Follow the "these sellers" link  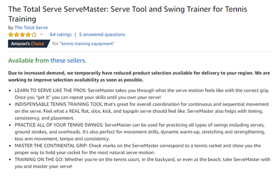pyautogui.click(x=68, y=61)
